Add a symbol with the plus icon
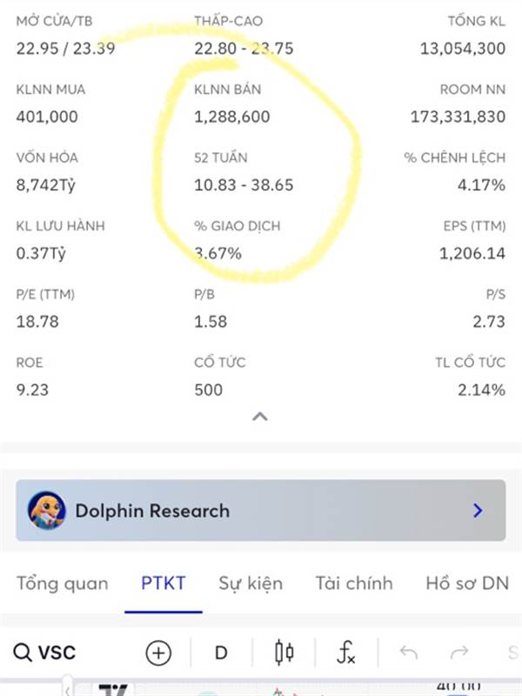522x696 pixels. coord(158,653)
